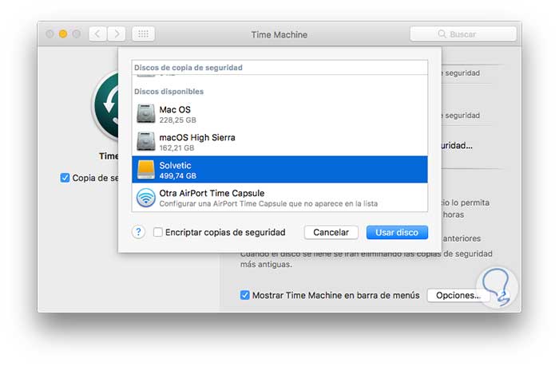Click the forward navigation arrow in toolbar
Screen dimensions: 559x366
(x=117, y=34)
